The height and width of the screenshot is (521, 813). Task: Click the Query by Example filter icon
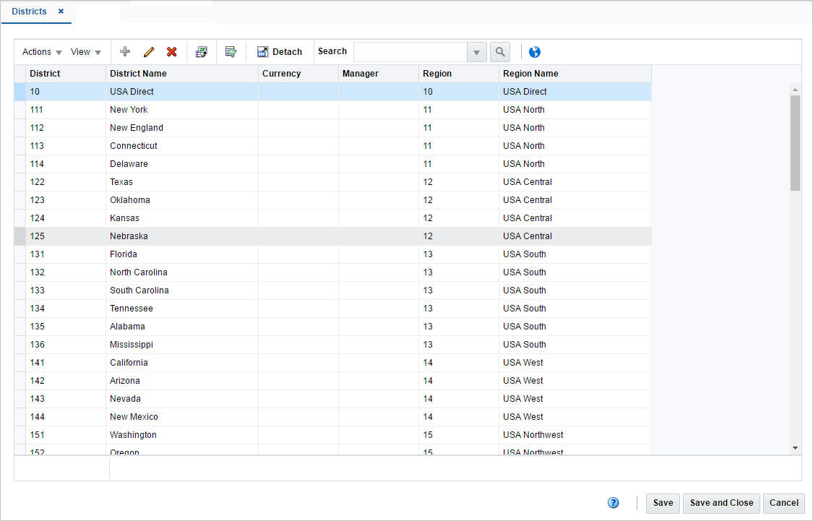(x=231, y=51)
